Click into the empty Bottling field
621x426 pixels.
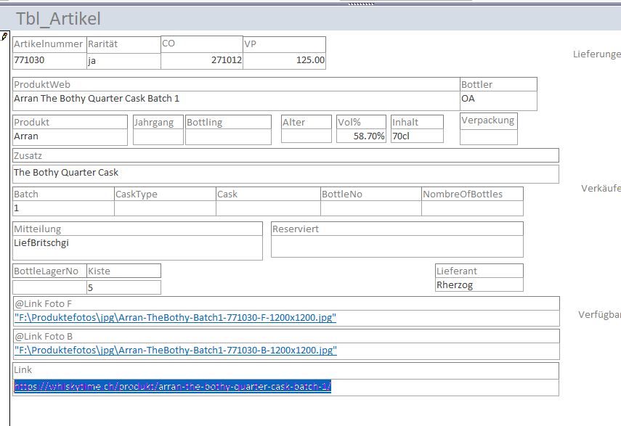[x=228, y=137]
